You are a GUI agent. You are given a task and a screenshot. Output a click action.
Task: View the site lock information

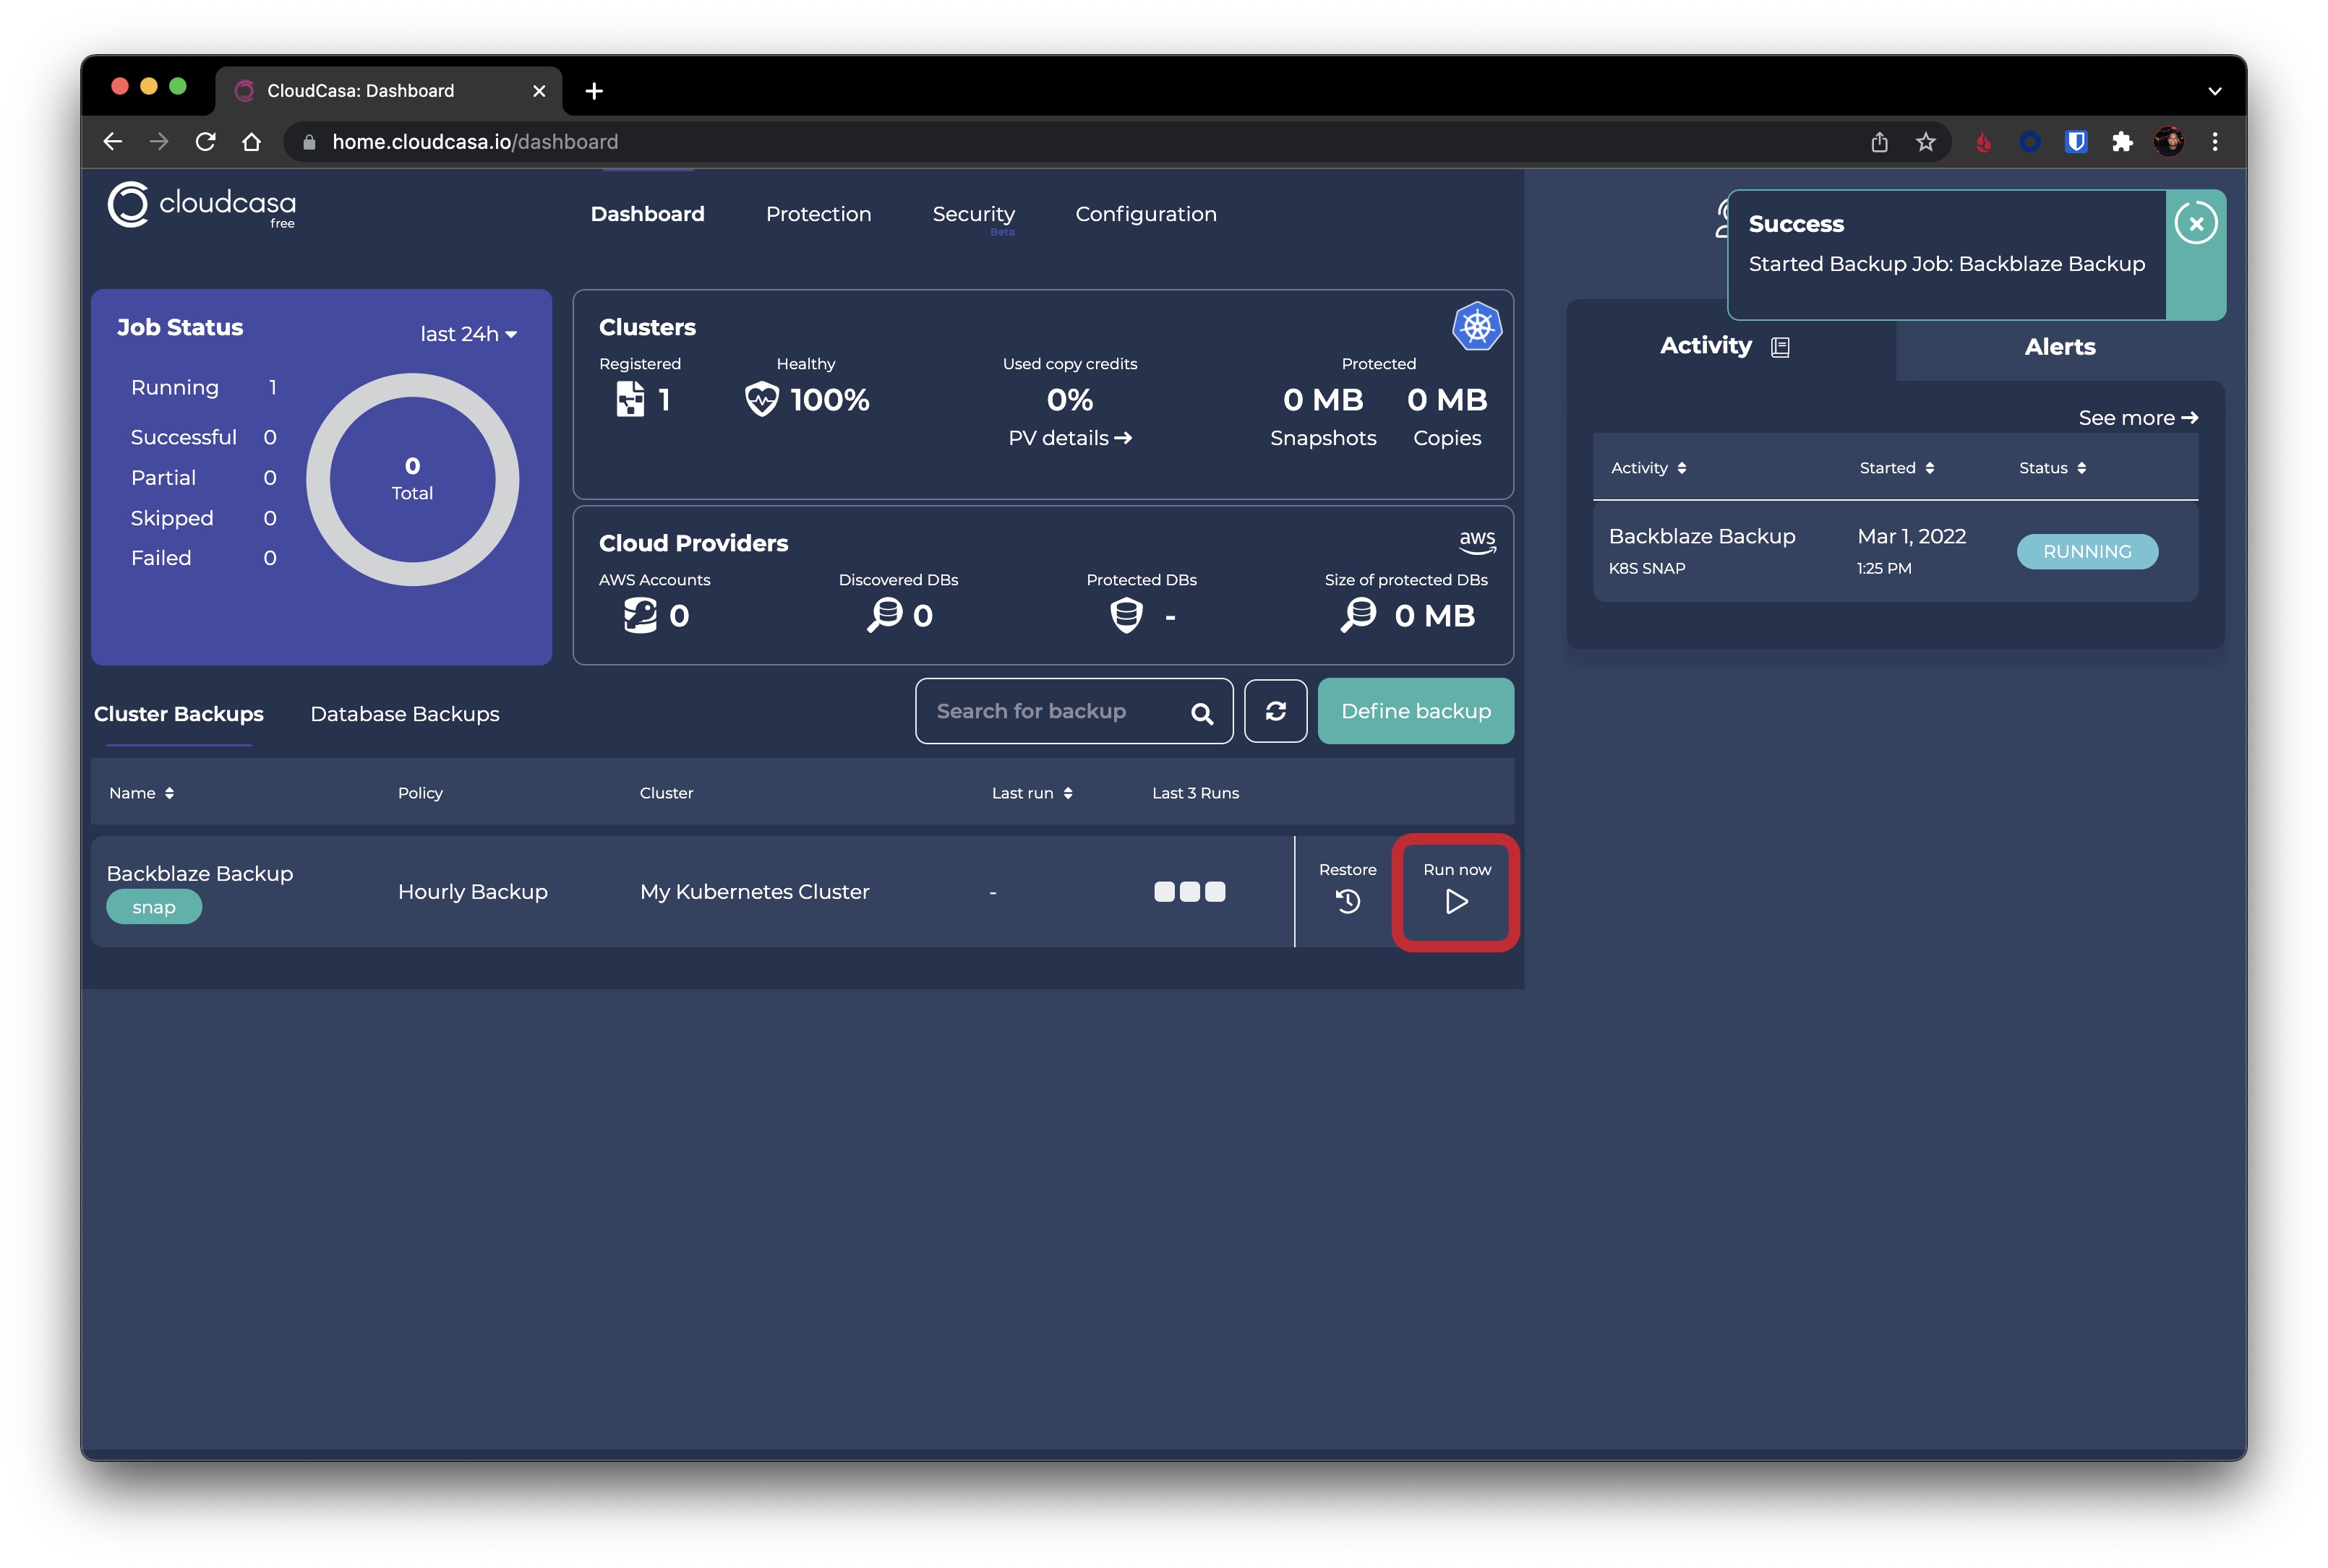[x=309, y=142]
